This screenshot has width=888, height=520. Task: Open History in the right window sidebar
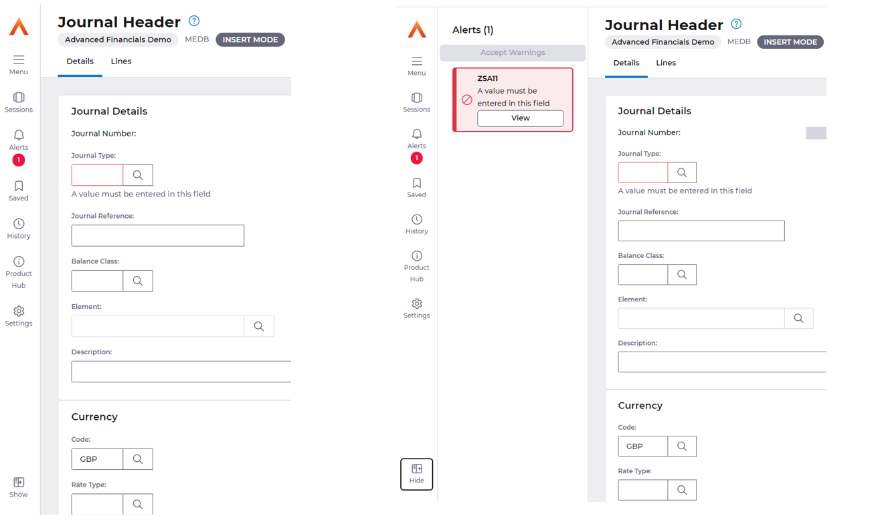coord(417,225)
